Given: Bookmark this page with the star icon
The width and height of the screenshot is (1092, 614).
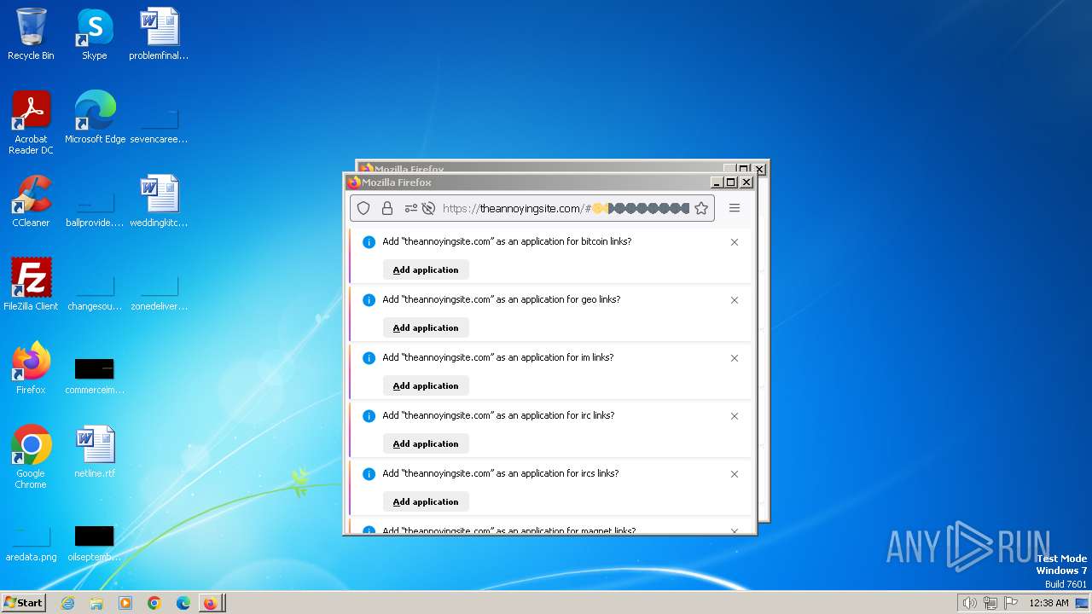Looking at the screenshot, I should click(701, 208).
